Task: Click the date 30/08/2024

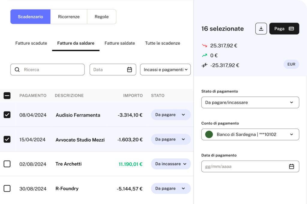Action: (33, 189)
